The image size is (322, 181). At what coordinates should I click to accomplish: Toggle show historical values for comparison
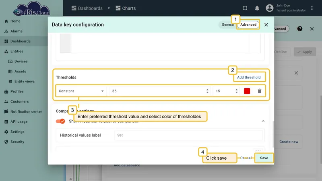(60, 121)
